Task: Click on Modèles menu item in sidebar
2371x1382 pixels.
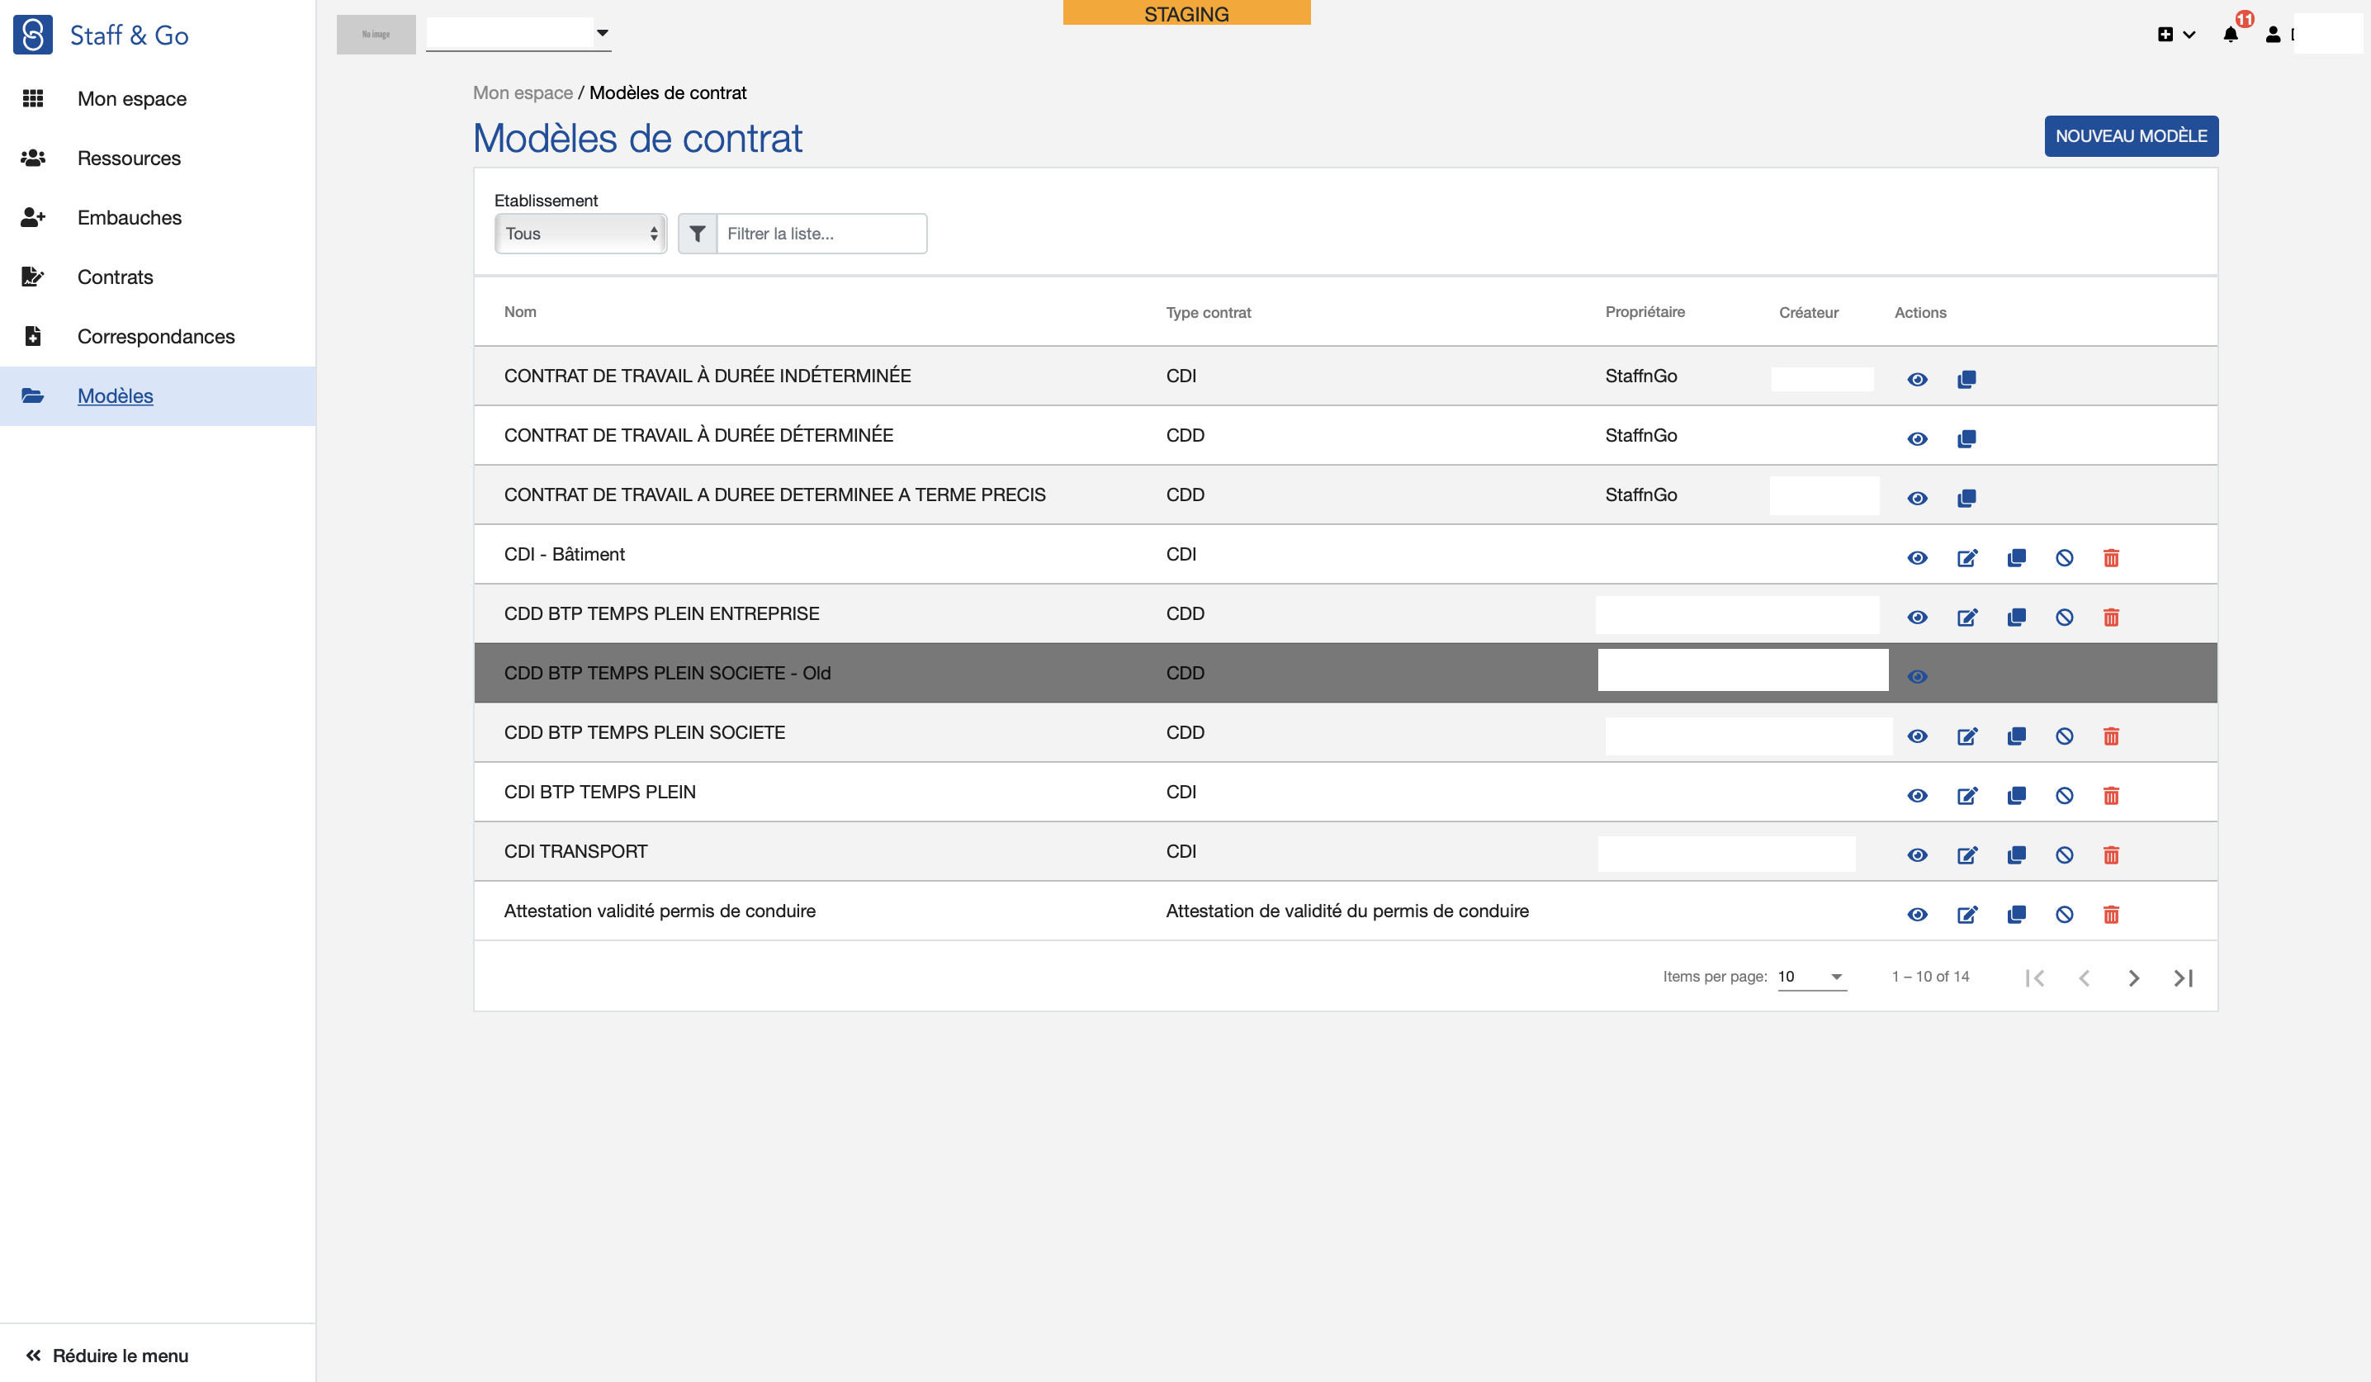Action: (x=115, y=395)
